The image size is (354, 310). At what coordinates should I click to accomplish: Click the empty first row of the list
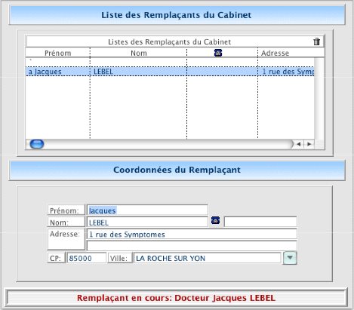170,62
